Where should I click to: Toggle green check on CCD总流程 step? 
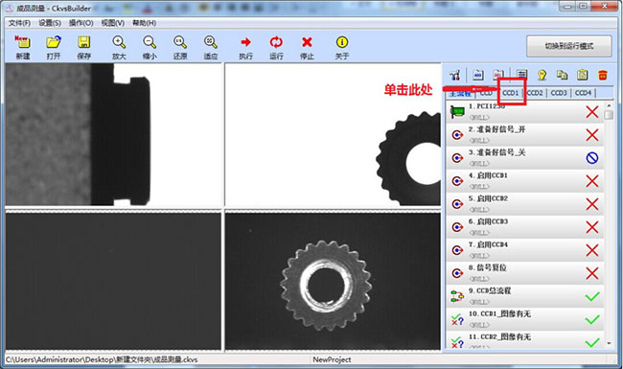click(592, 296)
